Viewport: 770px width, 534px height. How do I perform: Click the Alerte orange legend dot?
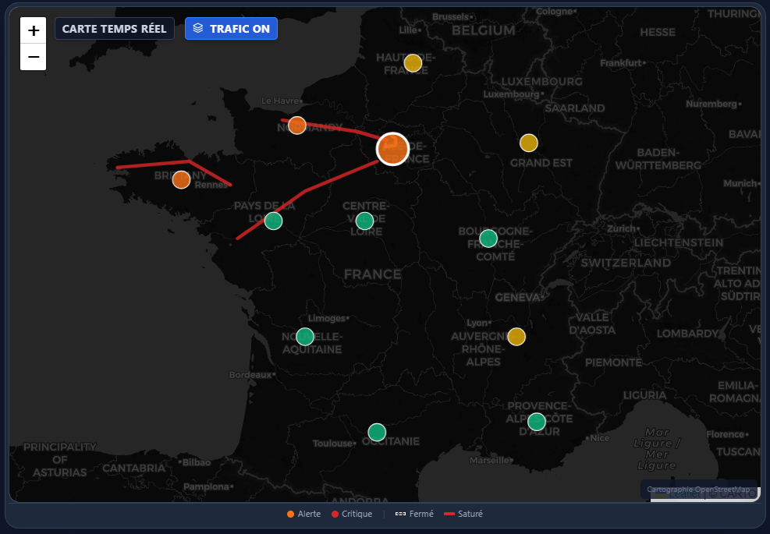tap(291, 514)
